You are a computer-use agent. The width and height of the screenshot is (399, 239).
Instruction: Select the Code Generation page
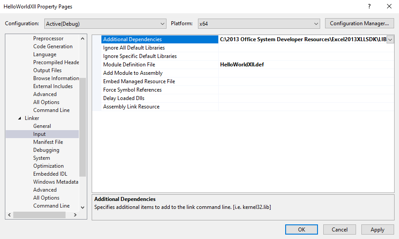tap(53, 46)
